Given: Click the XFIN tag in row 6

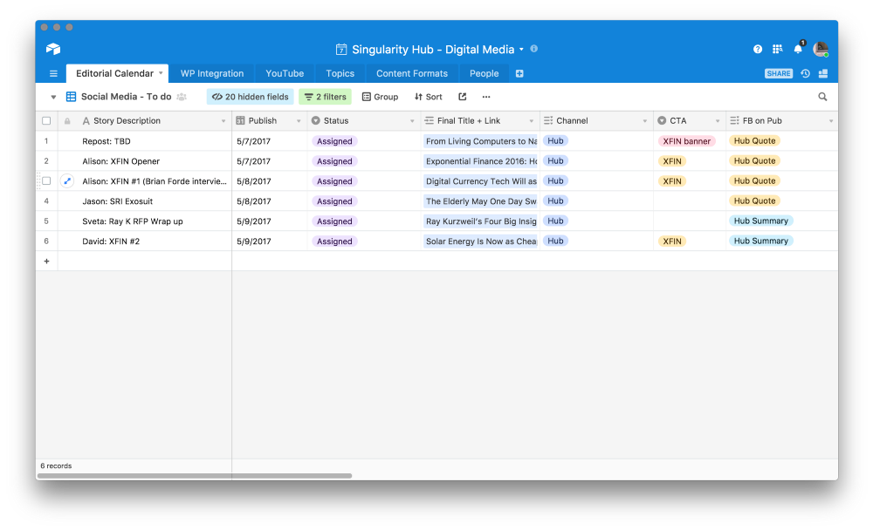Looking at the screenshot, I should (x=672, y=241).
